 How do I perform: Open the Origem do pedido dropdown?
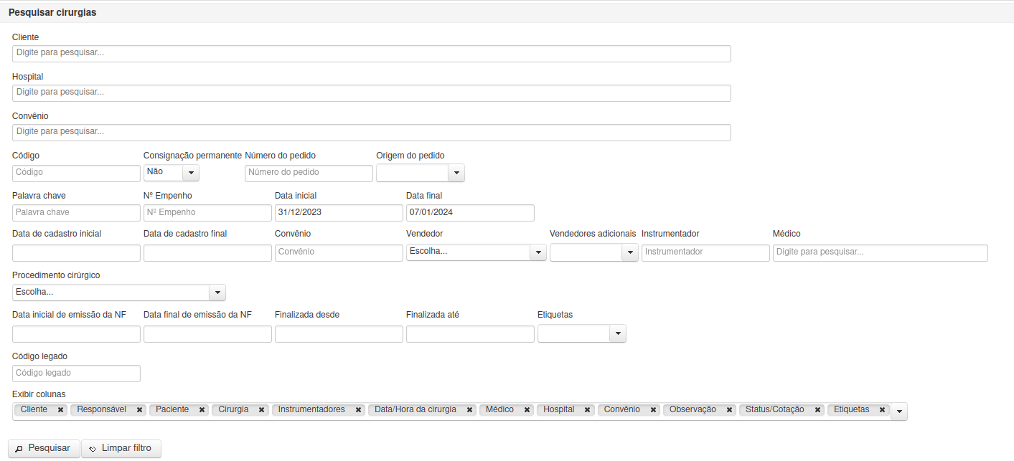click(x=456, y=173)
